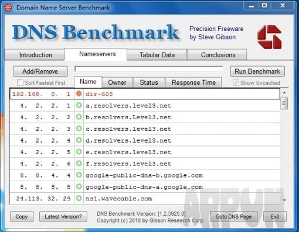Close the Domain Name Server Benchmark window
This screenshot has width=299, height=232.
tap(283, 6)
